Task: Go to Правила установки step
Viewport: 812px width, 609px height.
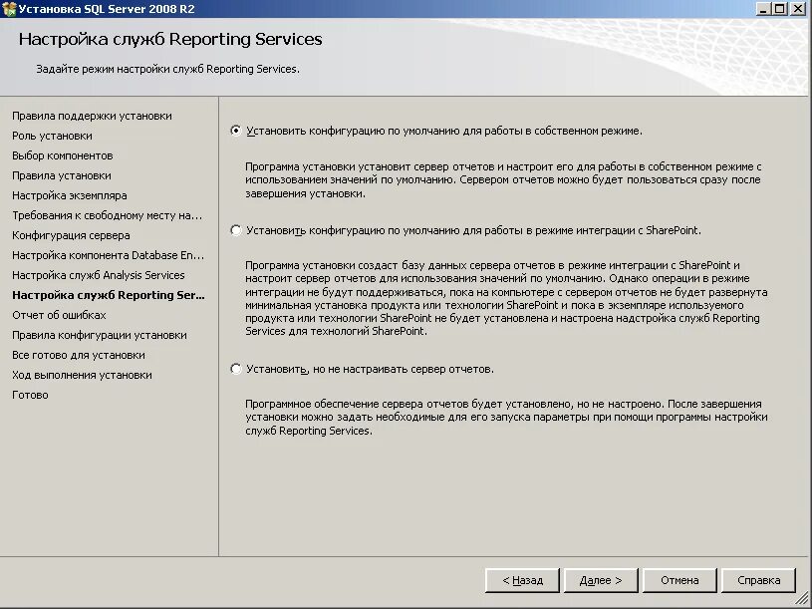Action: click(62, 175)
